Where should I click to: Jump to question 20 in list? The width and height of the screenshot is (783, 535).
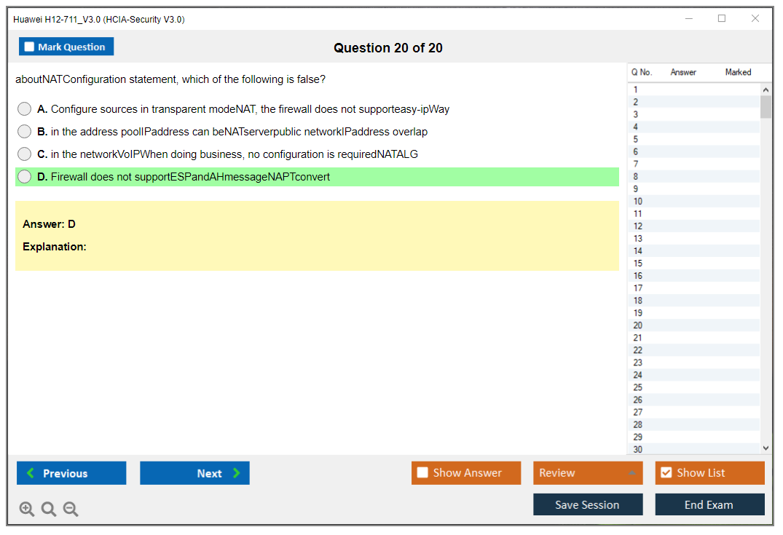(x=638, y=325)
